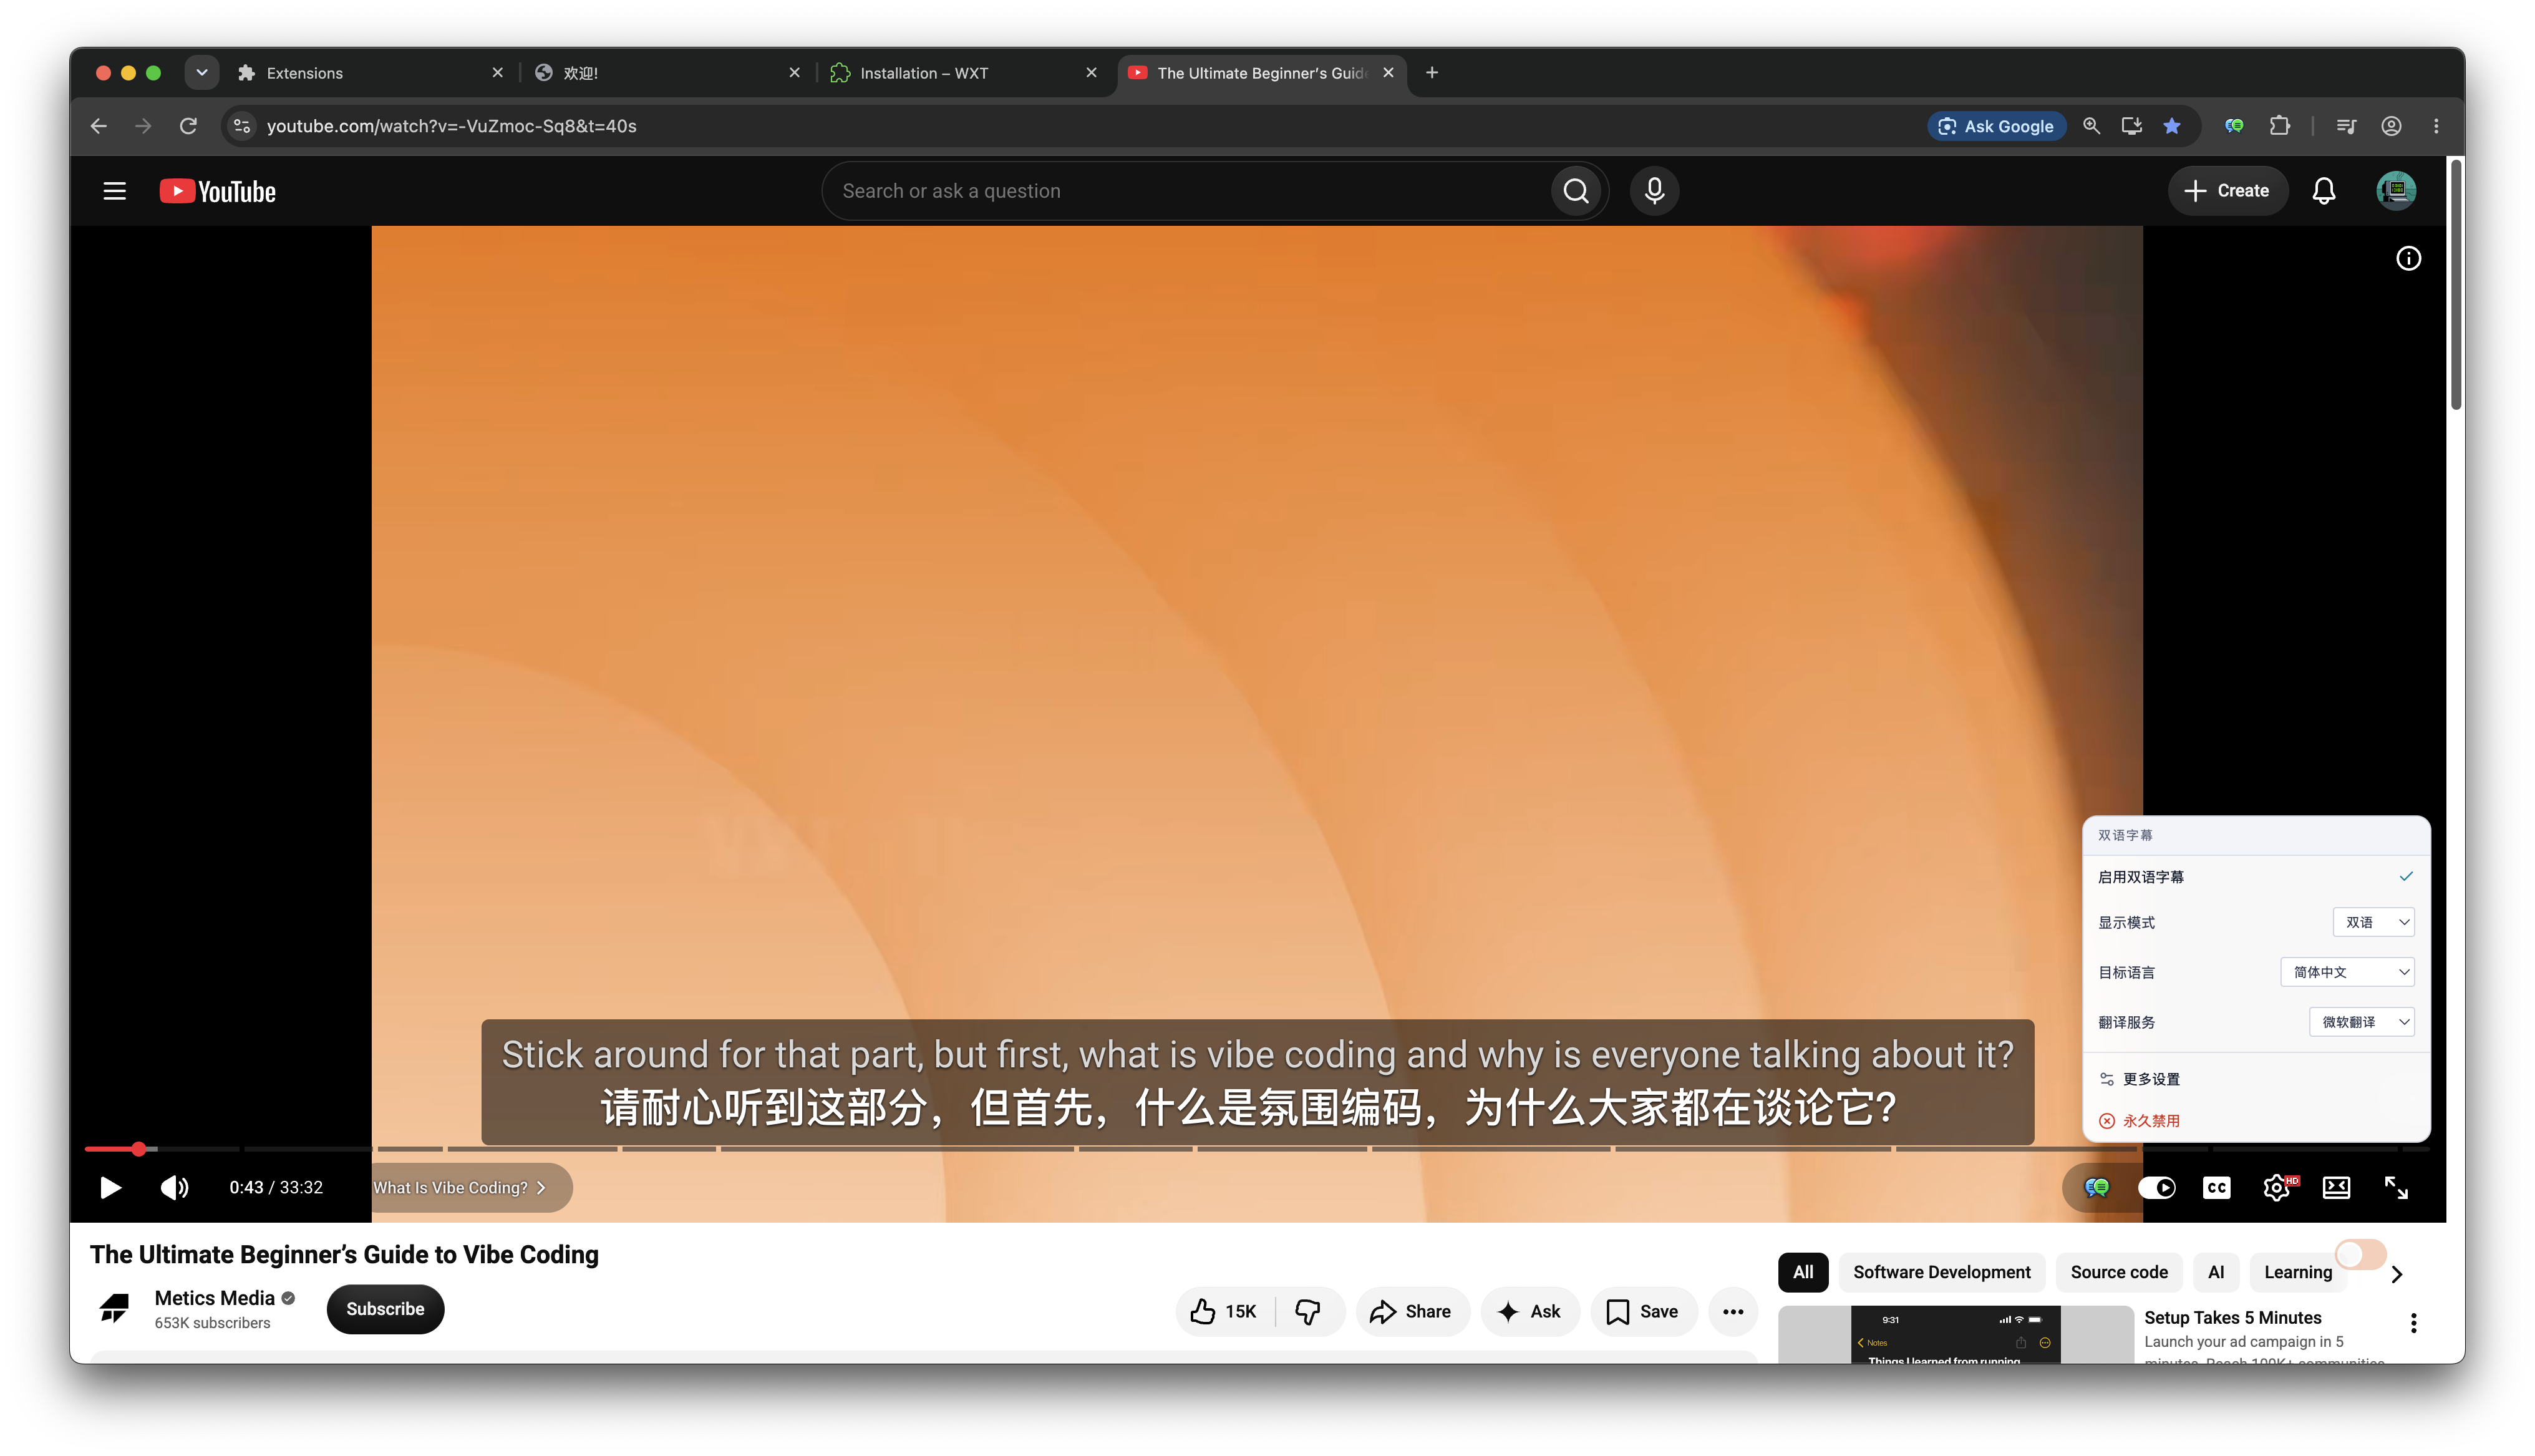Open the Chrome extensions puzzle icon
The height and width of the screenshot is (1456, 2535).
coord(2279,126)
